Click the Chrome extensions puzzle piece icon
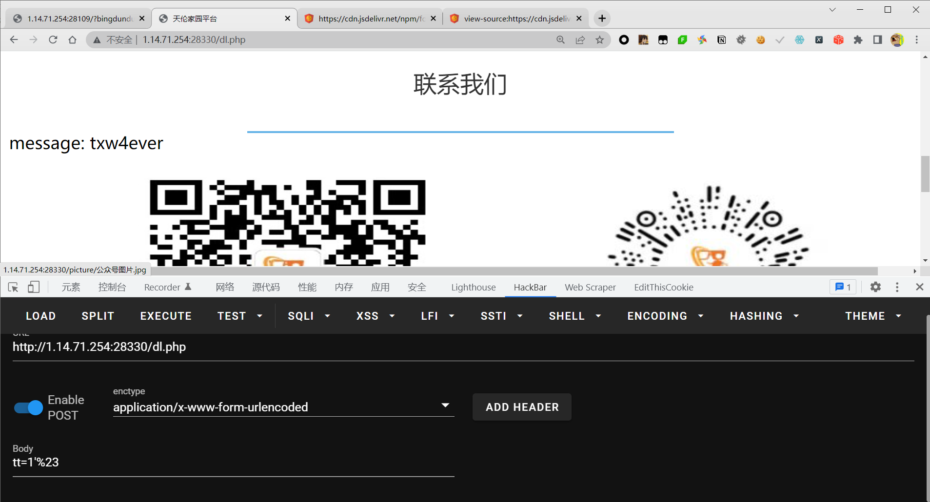 tap(858, 40)
